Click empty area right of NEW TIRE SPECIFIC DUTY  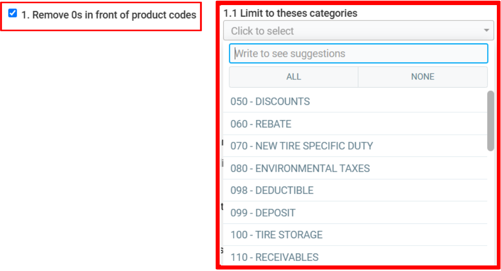(430, 146)
